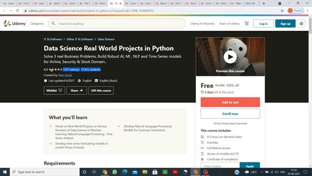Click the Udemy logo
Image resolution: width=312 pixels, height=176 pixels.
14,23
